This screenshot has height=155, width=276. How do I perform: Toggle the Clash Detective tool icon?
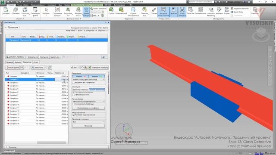(182, 12)
